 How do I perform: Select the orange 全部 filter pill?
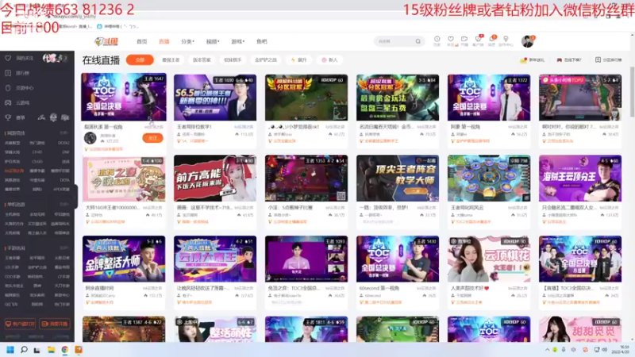pyautogui.click(x=140, y=60)
